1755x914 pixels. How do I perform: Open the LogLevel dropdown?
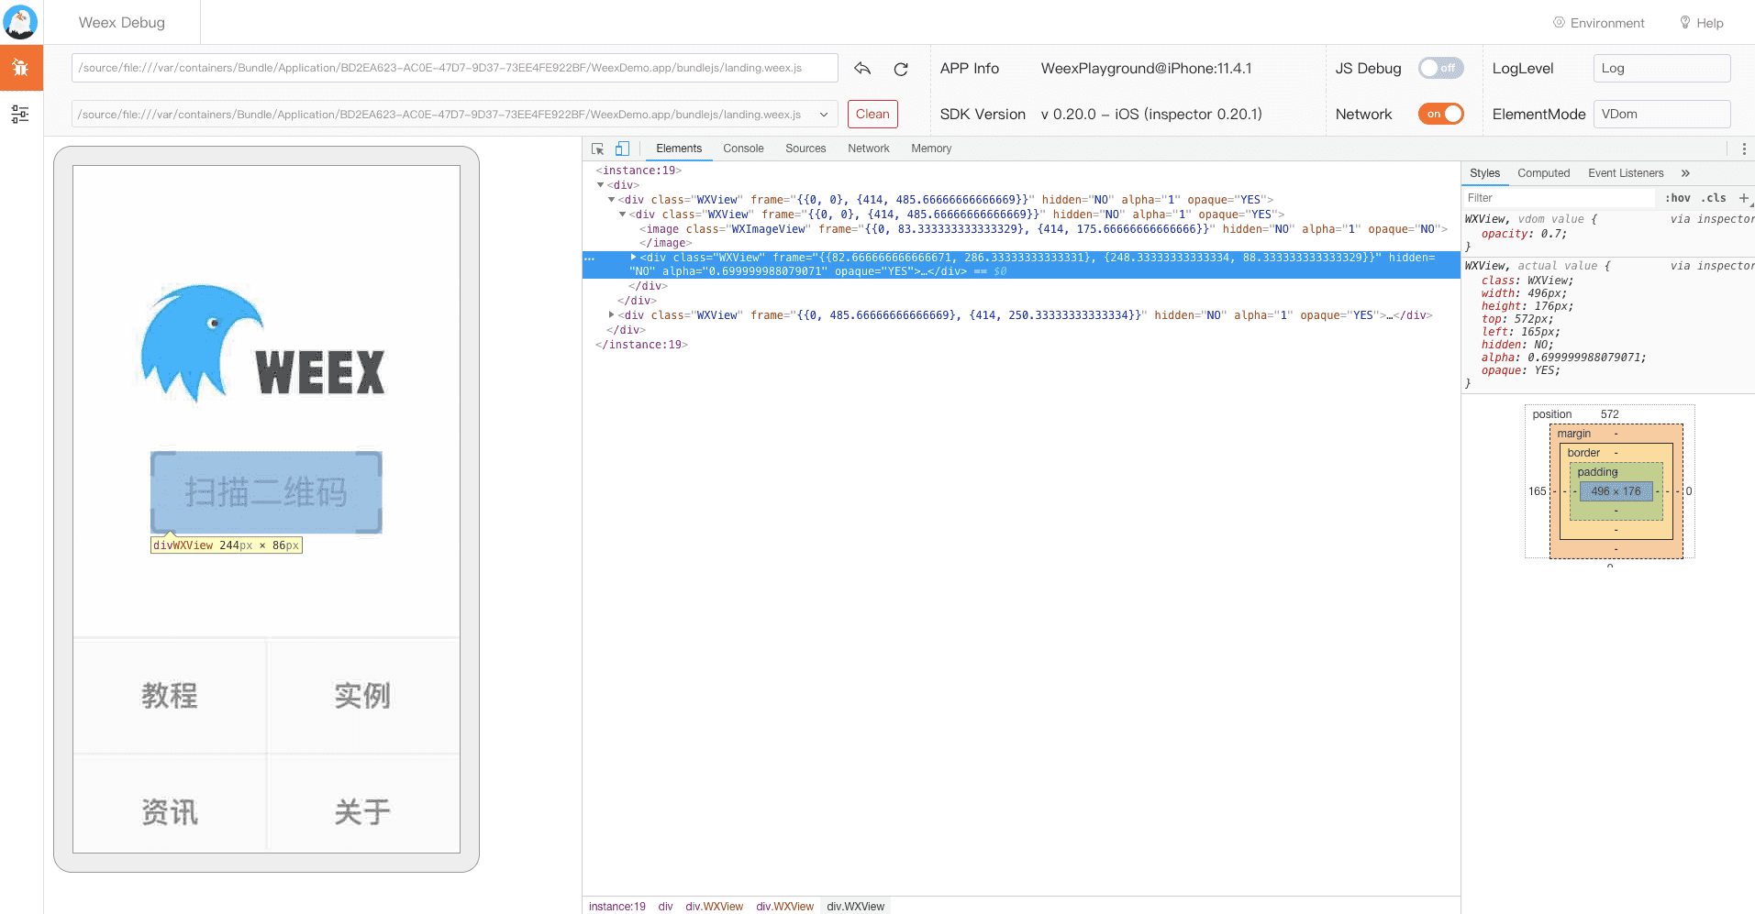[1661, 68]
